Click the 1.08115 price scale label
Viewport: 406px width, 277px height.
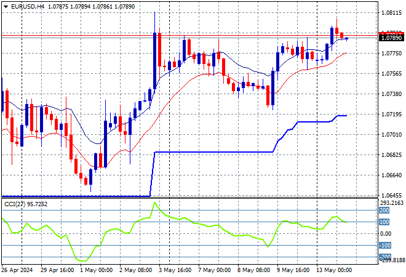(x=391, y=13)
